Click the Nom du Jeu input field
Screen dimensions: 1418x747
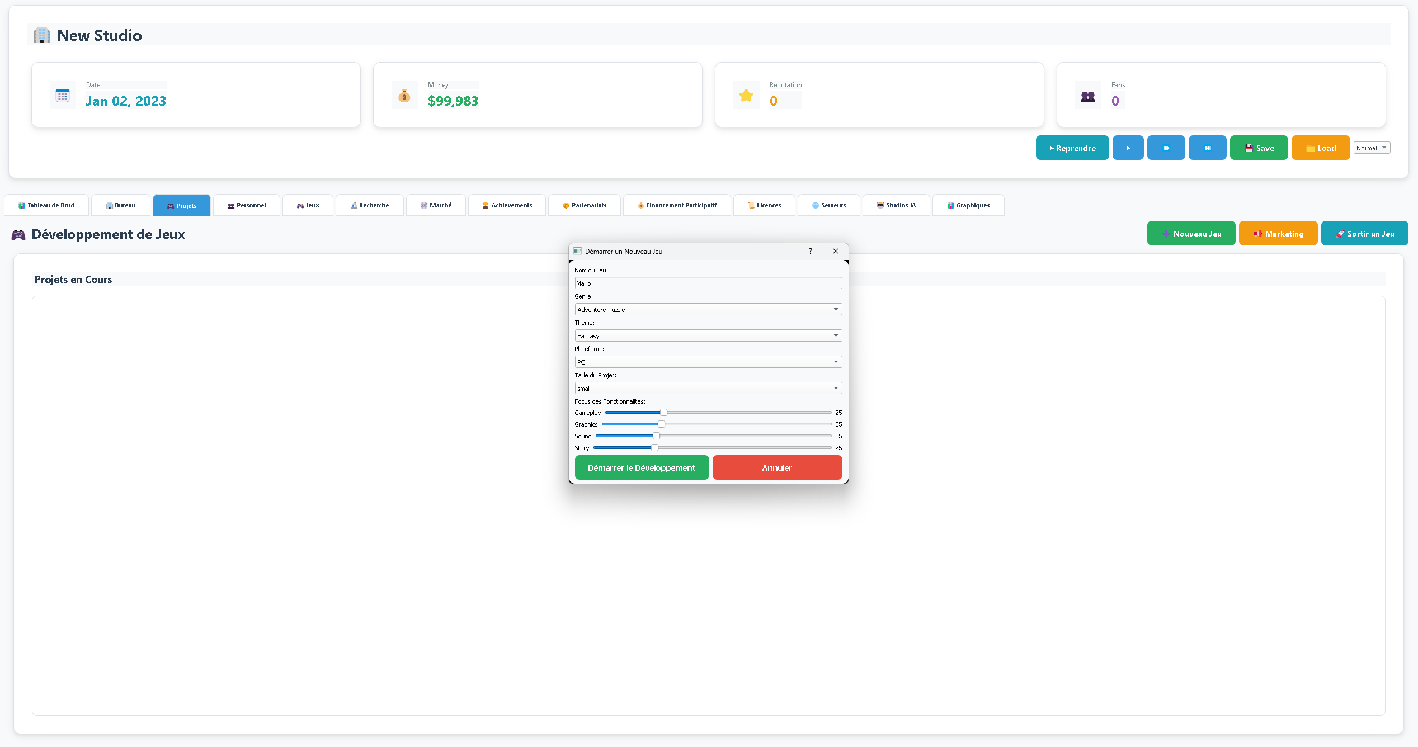pyautogui.click(x=708, y=283)
